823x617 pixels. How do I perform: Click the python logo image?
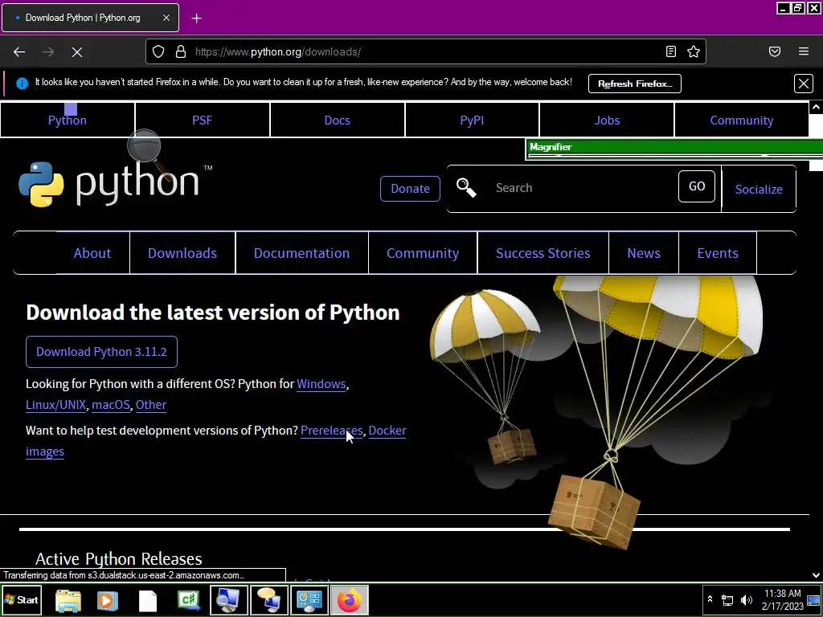[x=116, y=184]
